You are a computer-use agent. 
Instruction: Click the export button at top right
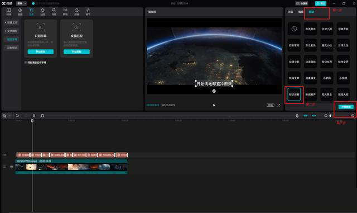click(321, 3)
